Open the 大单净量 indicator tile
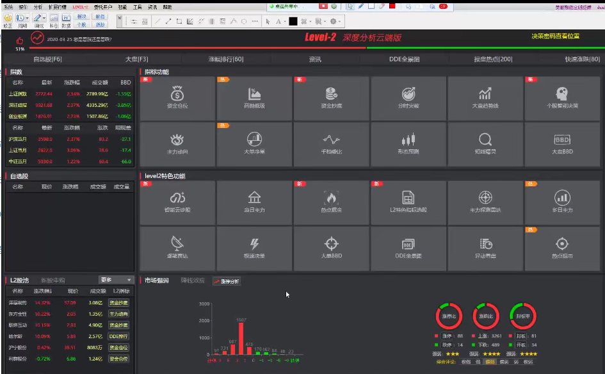This screenshot has width=605, height=374. pyautogui.click(x=254, y=144)
